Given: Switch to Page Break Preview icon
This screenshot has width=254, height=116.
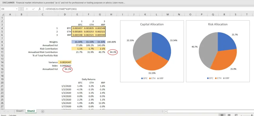Looking at the screenshot, I should 236,115.
